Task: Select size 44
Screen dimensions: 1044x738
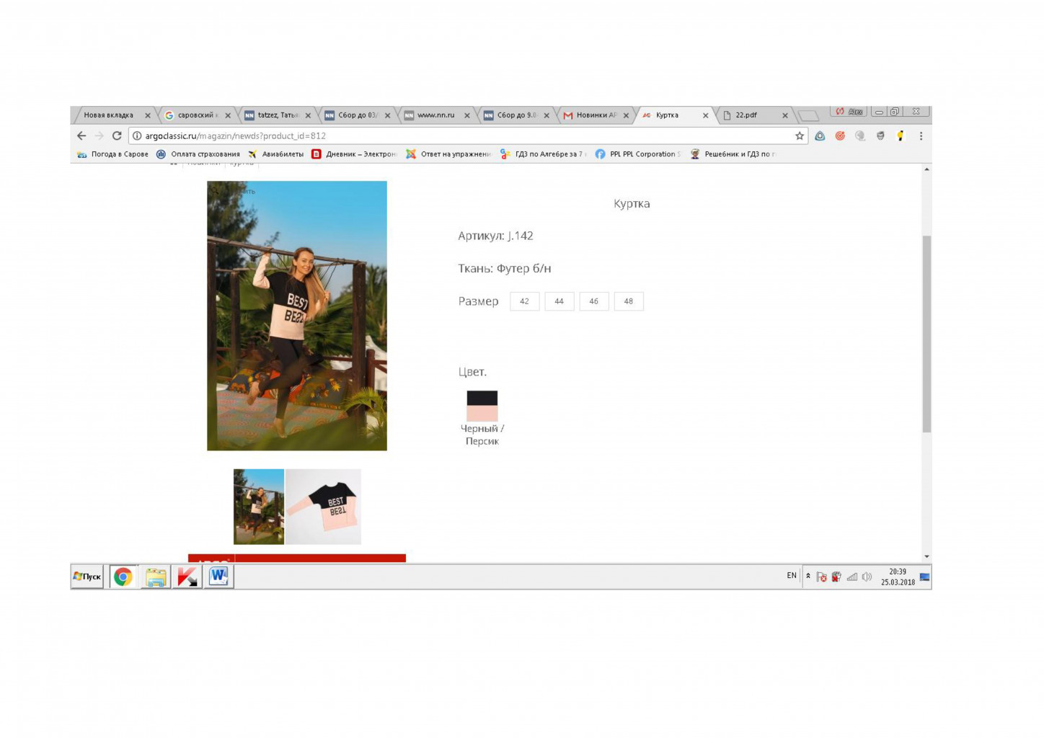Action: [559, 301]
